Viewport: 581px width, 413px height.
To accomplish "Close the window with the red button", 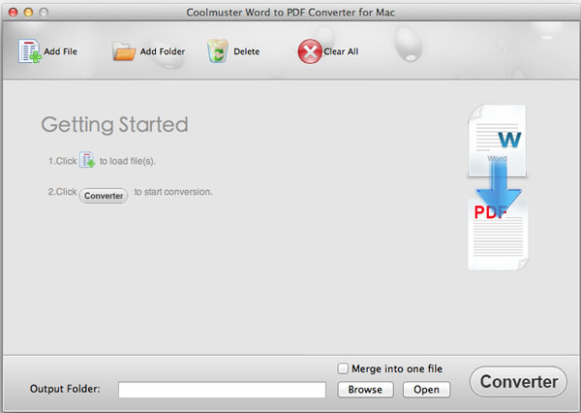I will coord(11,10).
